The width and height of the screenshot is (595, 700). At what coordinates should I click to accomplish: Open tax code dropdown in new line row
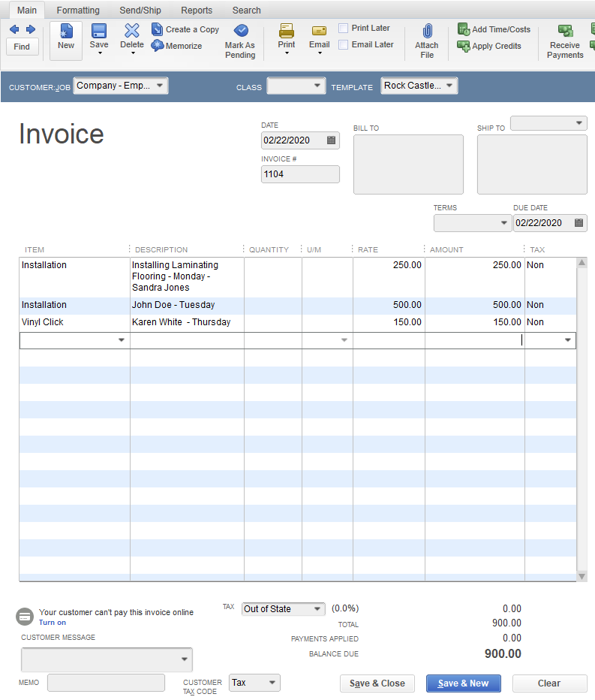[x=568, y=340]
